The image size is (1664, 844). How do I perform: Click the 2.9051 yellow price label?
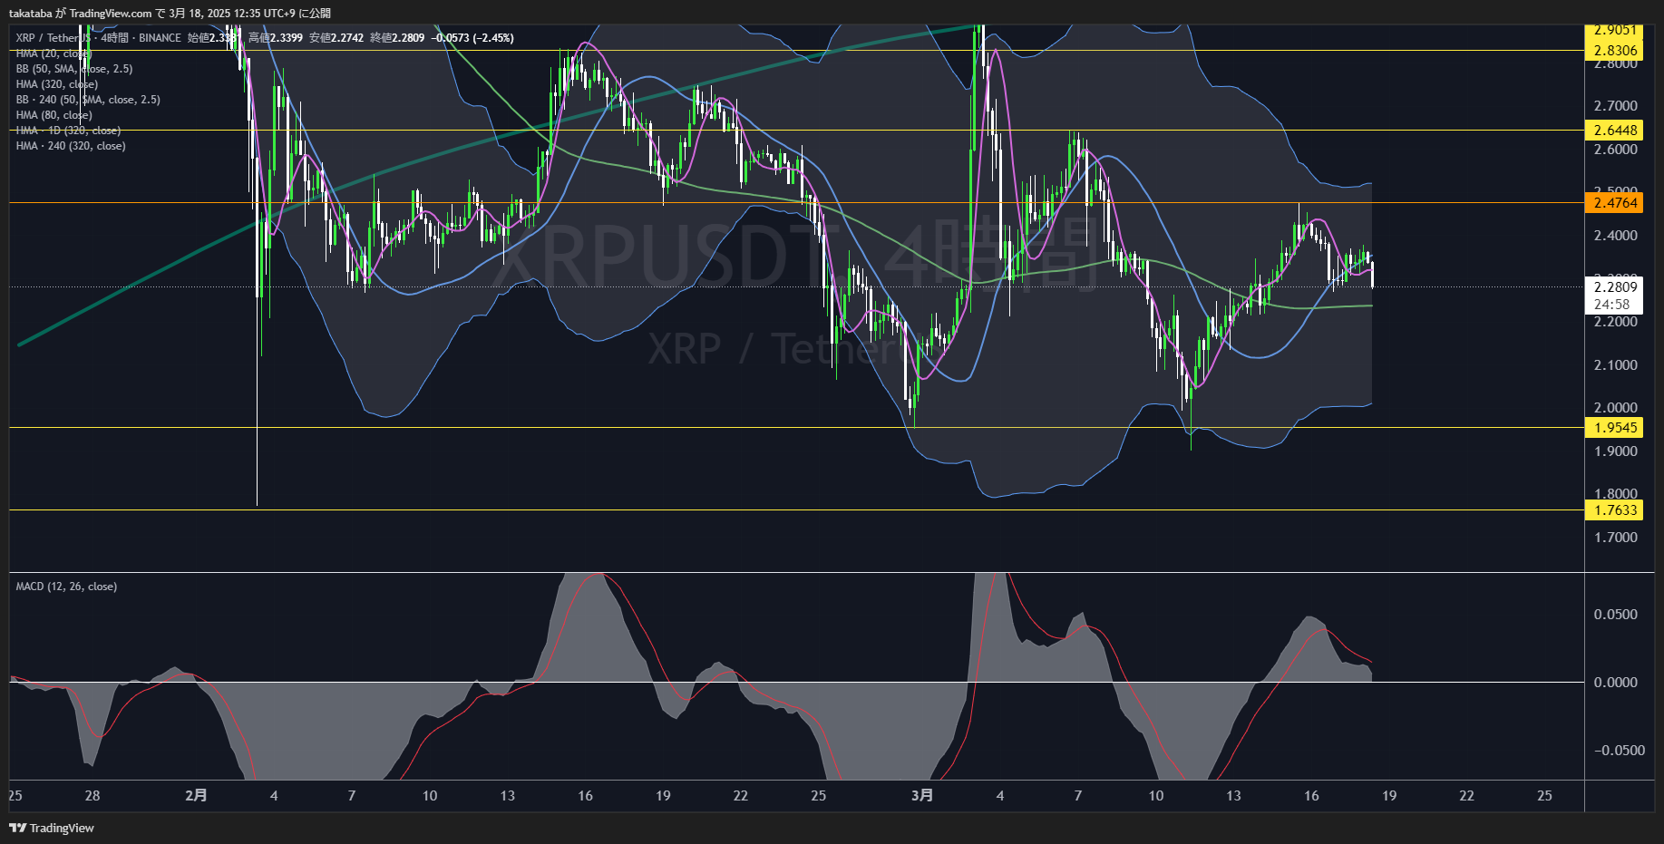click(1615, 30)
